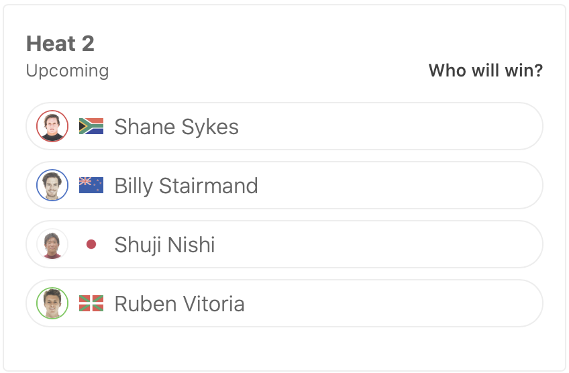Click the New Zealand flag icon
The width and height of the screenshot is (569, 373).
coord(91,185)
